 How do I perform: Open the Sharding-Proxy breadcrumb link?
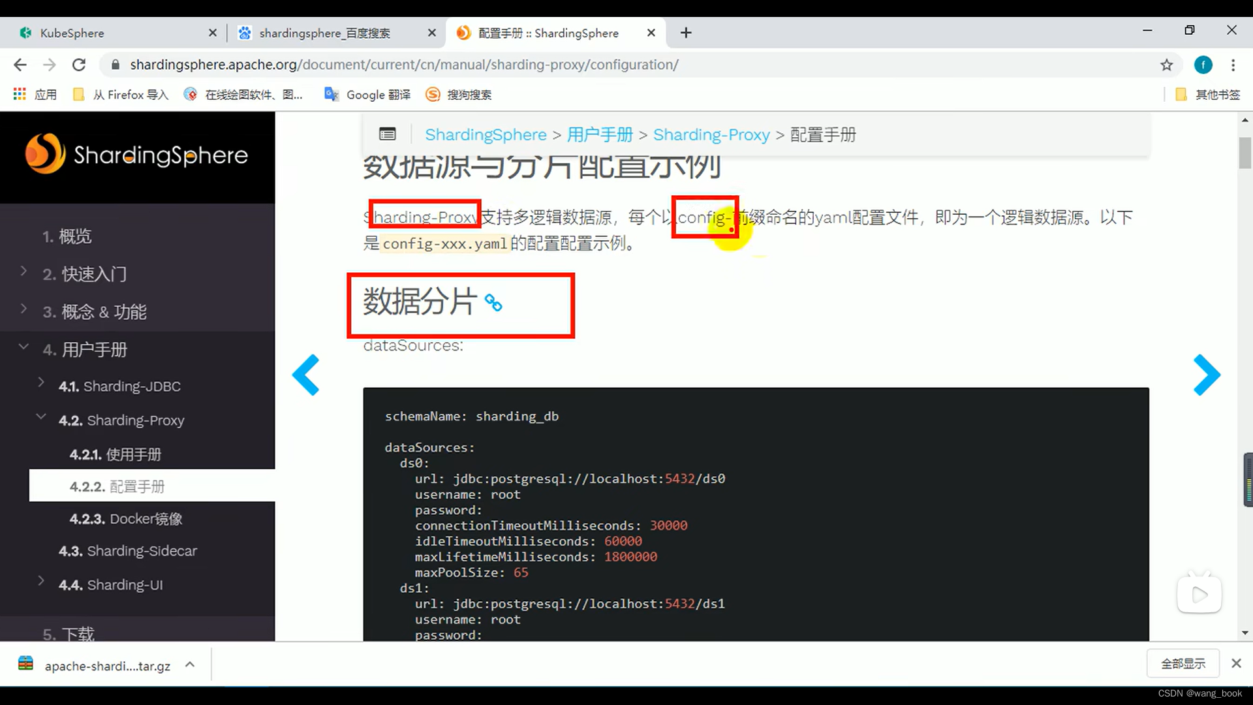pyautogui.click(x=711, y=134)
